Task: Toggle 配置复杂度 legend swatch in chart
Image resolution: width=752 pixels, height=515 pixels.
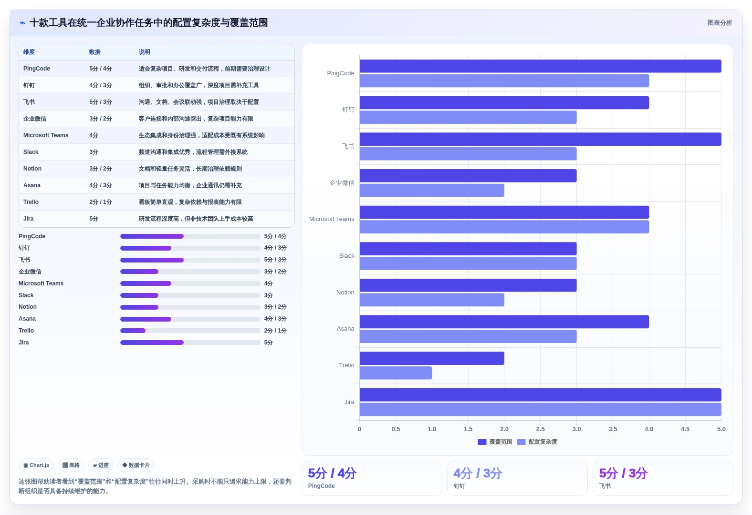Action: pyautogui.click(x=521, y=442)
